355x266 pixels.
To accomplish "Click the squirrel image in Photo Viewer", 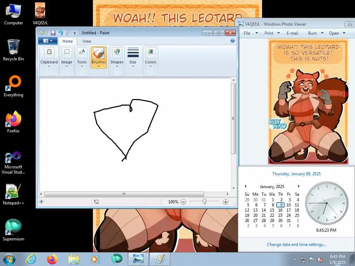I will point(308,101).
